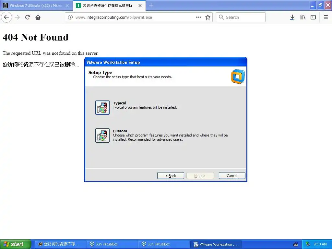This screenshot has width=332, height=249.
Task: Switch to Firefox taskbar button with Chinese title
Action: 60,244
